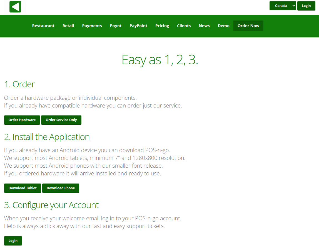Click text about Android phones smaller font release
This screenshot has height=248, width=319.
tap(83, 166)
